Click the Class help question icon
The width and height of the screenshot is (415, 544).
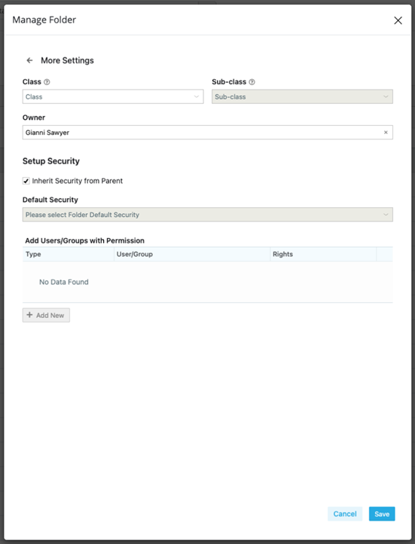point(47,82)
